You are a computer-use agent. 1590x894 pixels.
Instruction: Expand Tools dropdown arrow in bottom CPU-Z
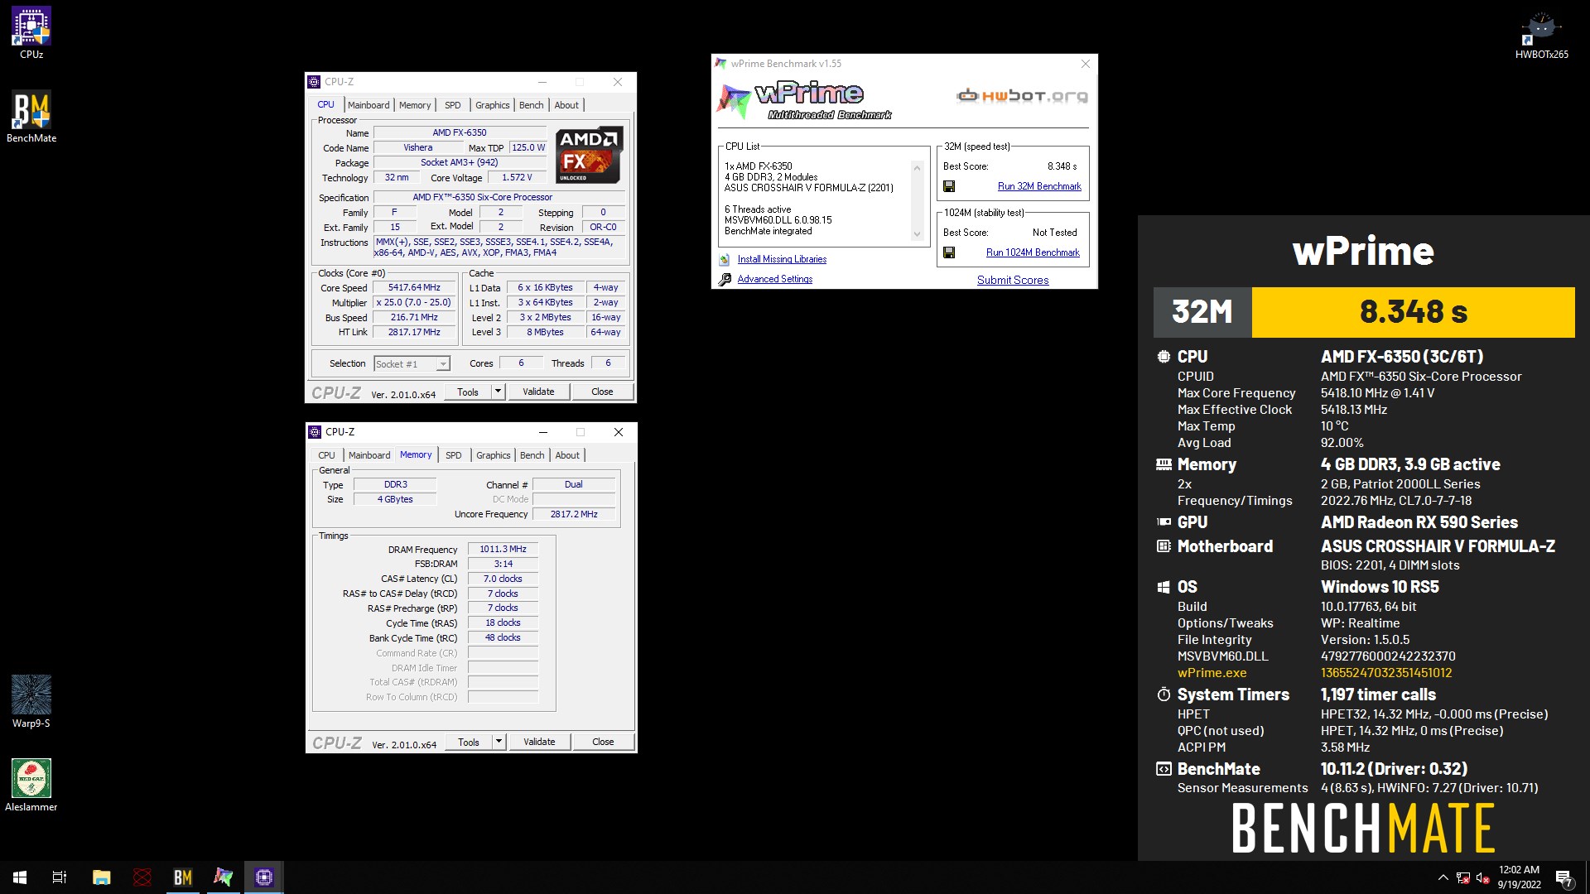click(499, 742)
